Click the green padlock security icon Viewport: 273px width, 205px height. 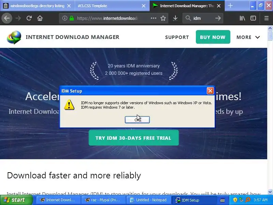coord(72,18)
